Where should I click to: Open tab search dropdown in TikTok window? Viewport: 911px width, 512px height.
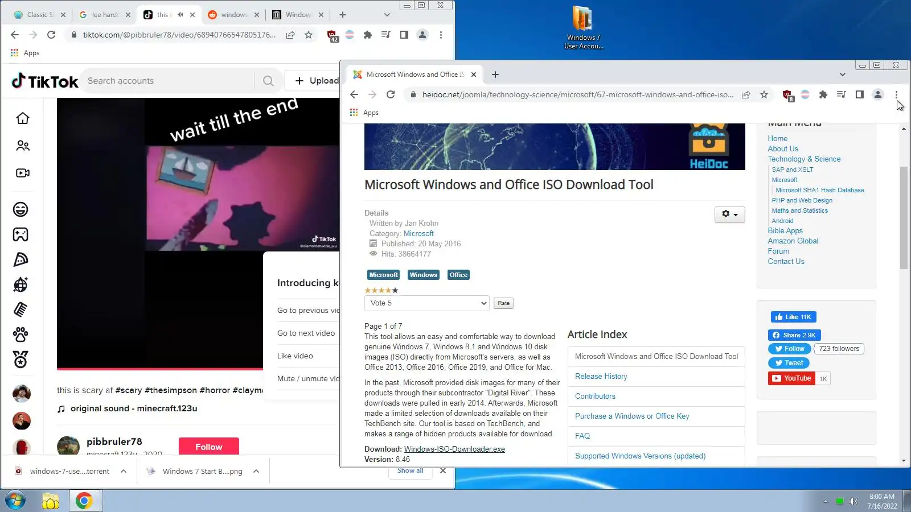pos(387,15)
